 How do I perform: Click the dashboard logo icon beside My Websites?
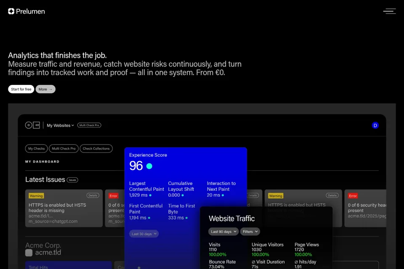pos(32,125)
